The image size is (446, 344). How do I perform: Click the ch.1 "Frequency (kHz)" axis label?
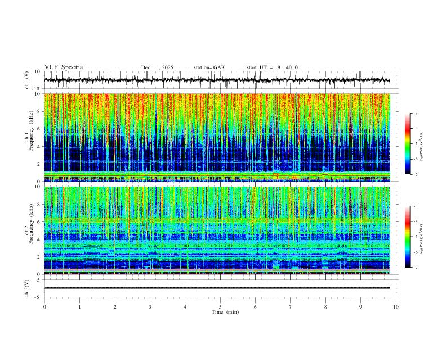pos(32,131)
